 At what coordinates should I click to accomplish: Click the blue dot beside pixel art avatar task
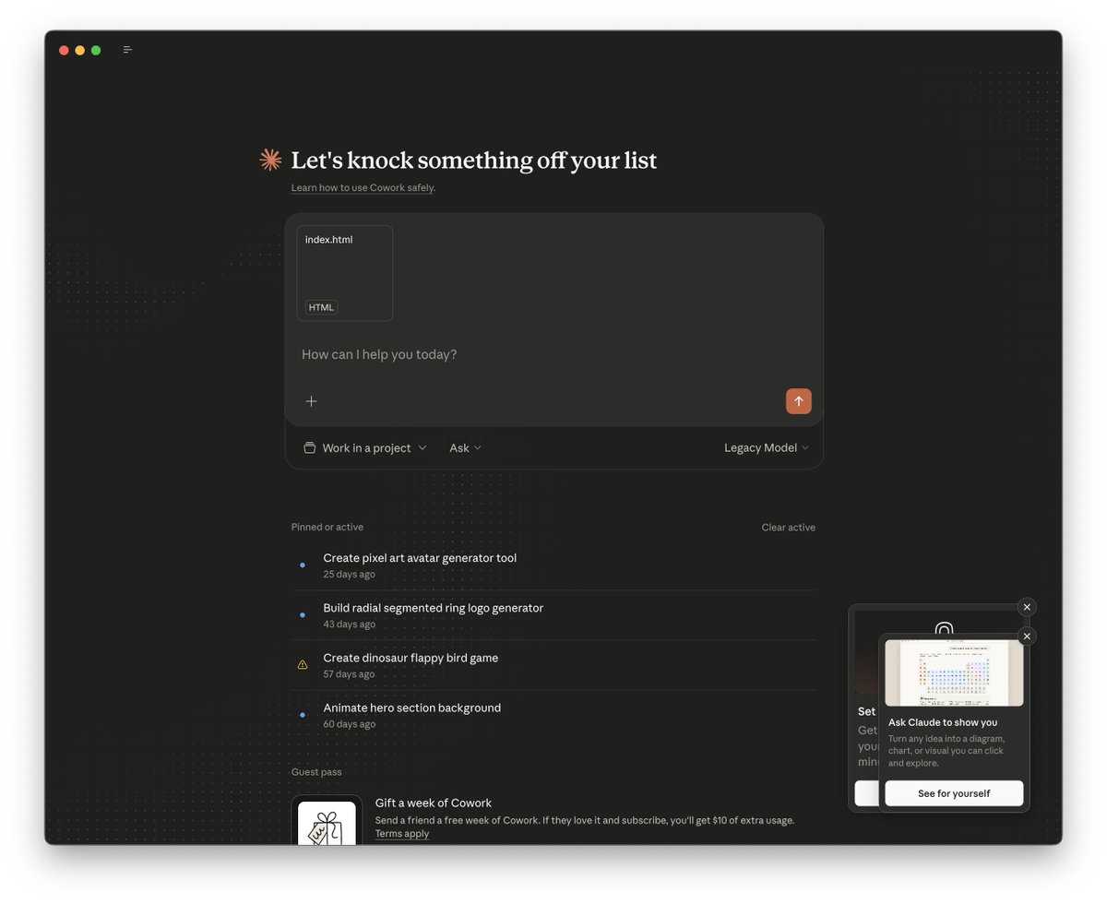[x=302, y=565]
